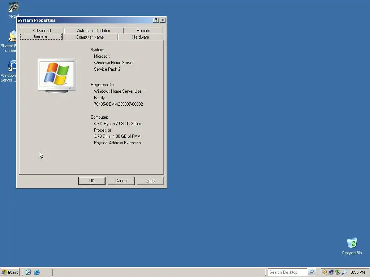Viewport: 370px width, 277px height.
Task: Click the Family registration text
Action: coord(99,98)
